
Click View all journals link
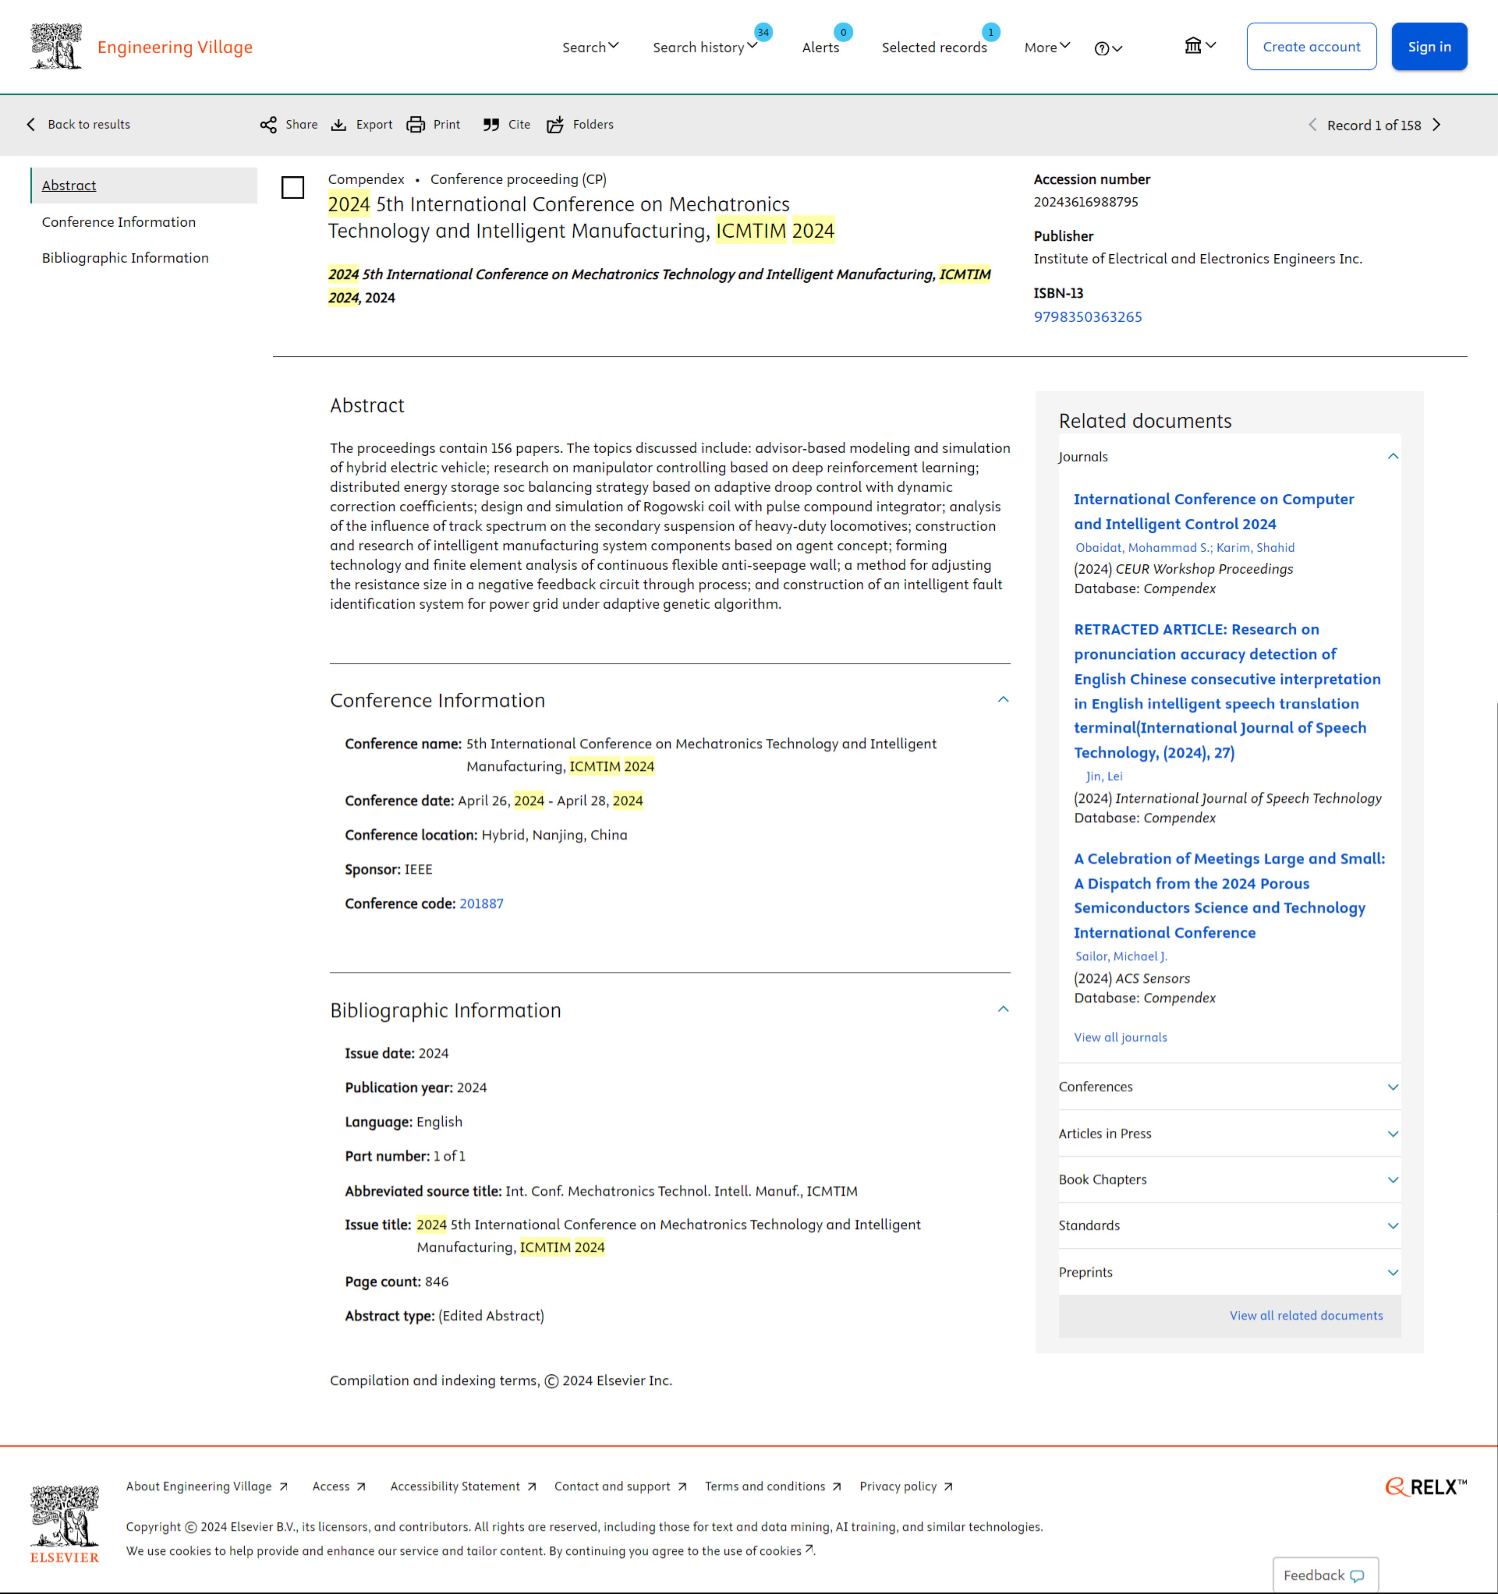pyautogui.click(x=1120, y=1038)
